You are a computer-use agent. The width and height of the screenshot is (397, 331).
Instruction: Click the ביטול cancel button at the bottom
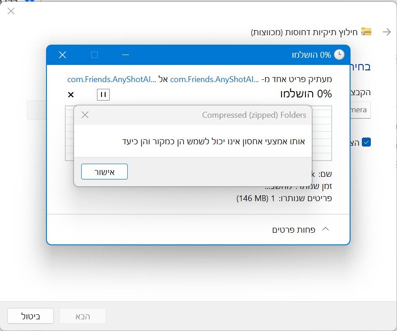click(x=30, y=316)
